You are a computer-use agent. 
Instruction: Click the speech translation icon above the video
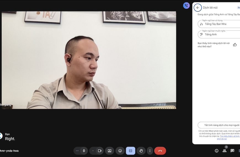[x=186, y=6]
